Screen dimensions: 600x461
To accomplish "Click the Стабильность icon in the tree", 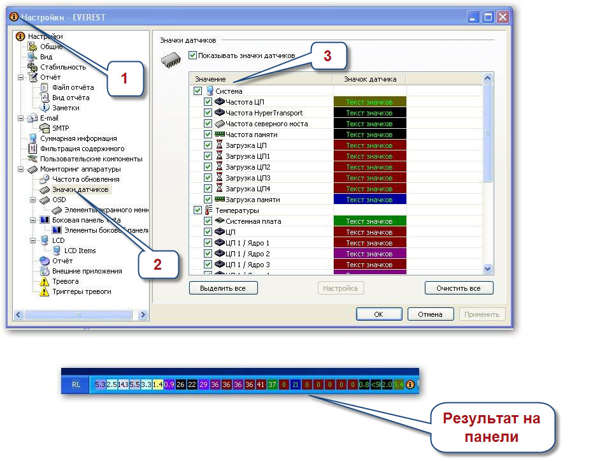I will click(32, 67).
